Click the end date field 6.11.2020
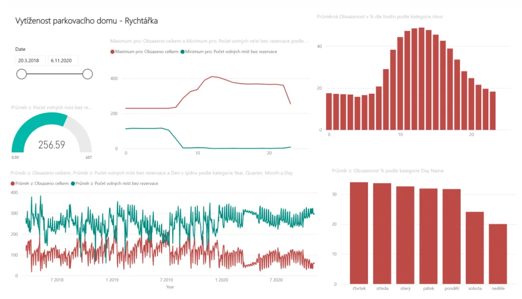Image resolution: width=522 pixels, height=299 pixels. pyautogui.click(x=63, y=61)
